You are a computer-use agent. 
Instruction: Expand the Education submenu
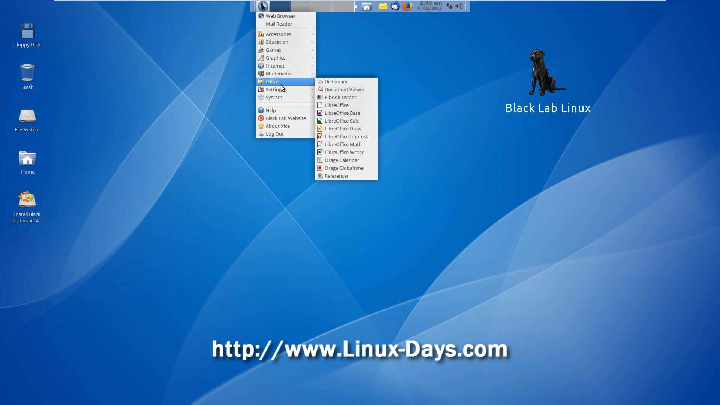(286, 42)
